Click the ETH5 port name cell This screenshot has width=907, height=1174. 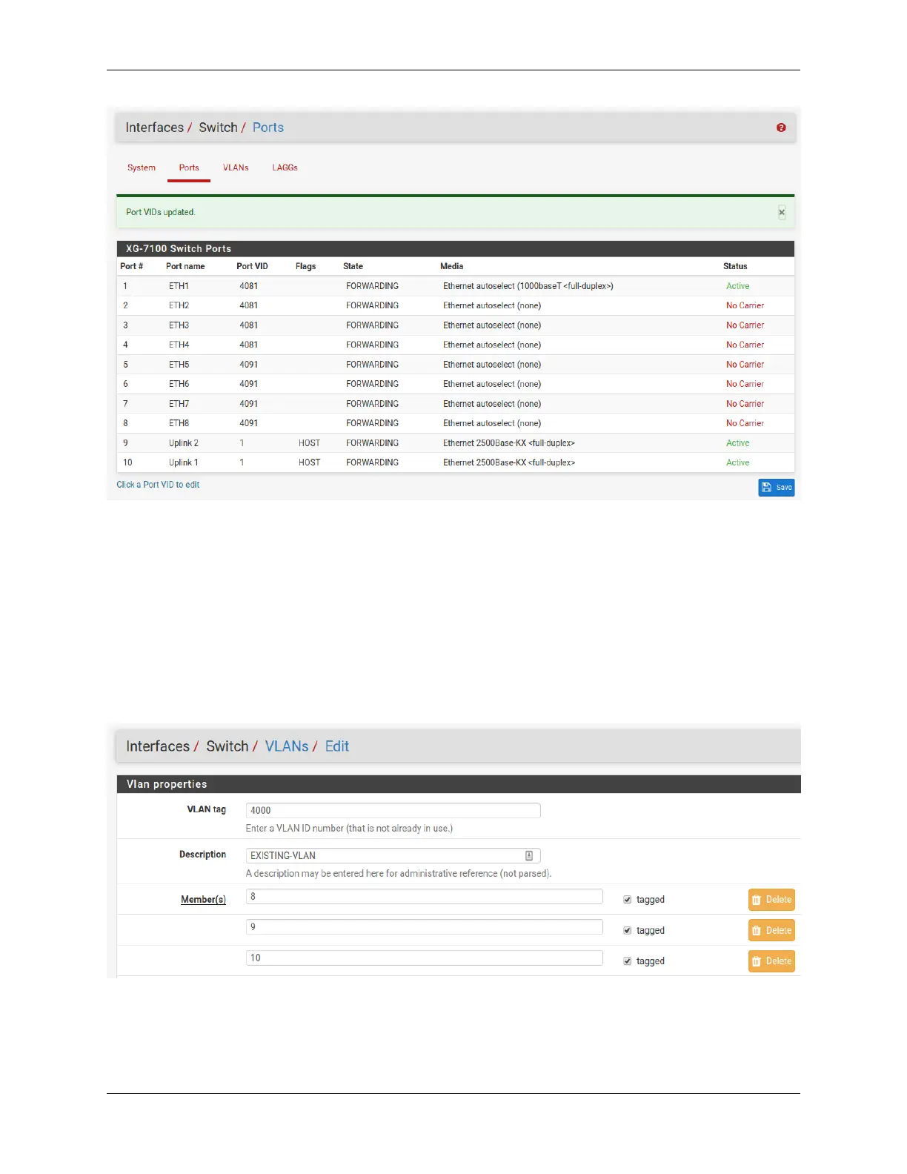pyautogui.click(x=179, y=365)
